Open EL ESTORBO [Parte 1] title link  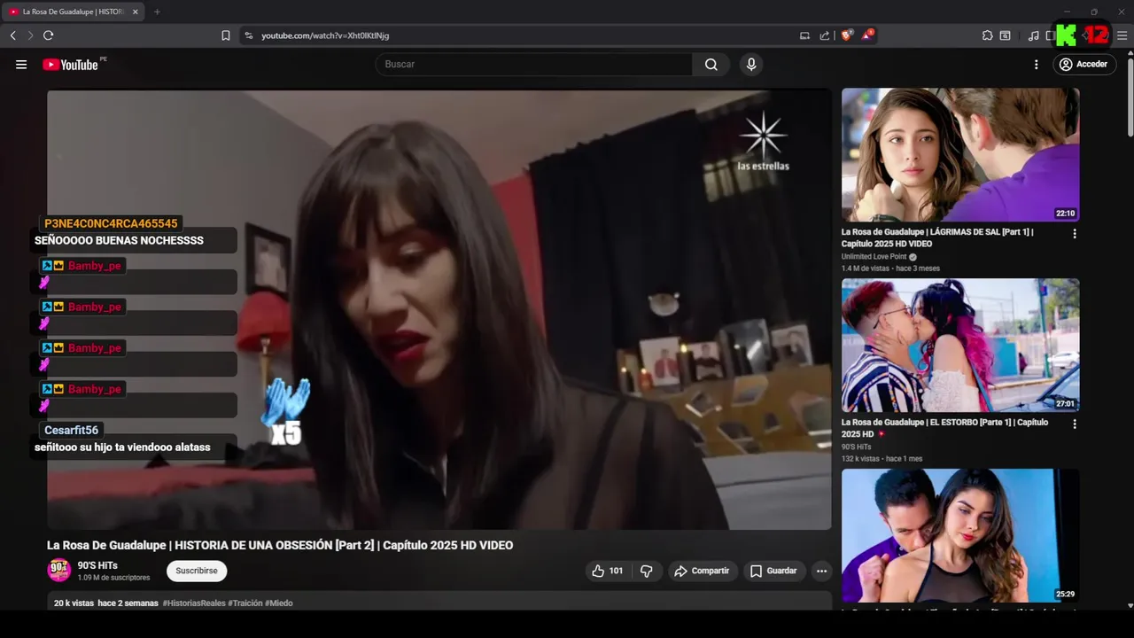[944, 428]
